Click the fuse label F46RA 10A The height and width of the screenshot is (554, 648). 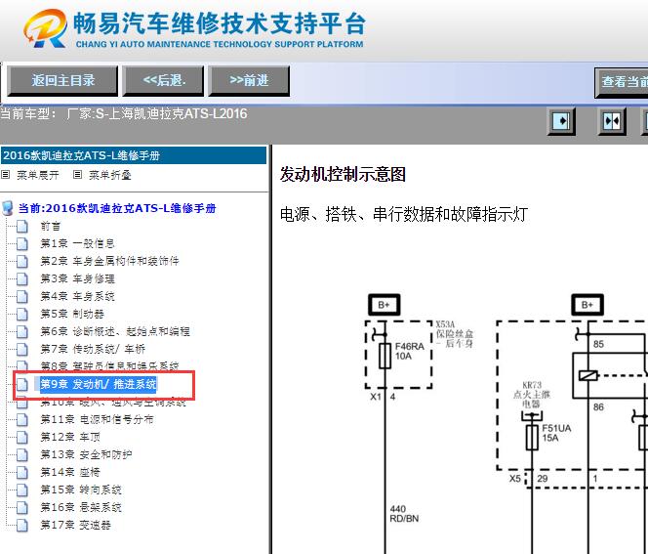(x=409, y=352)
